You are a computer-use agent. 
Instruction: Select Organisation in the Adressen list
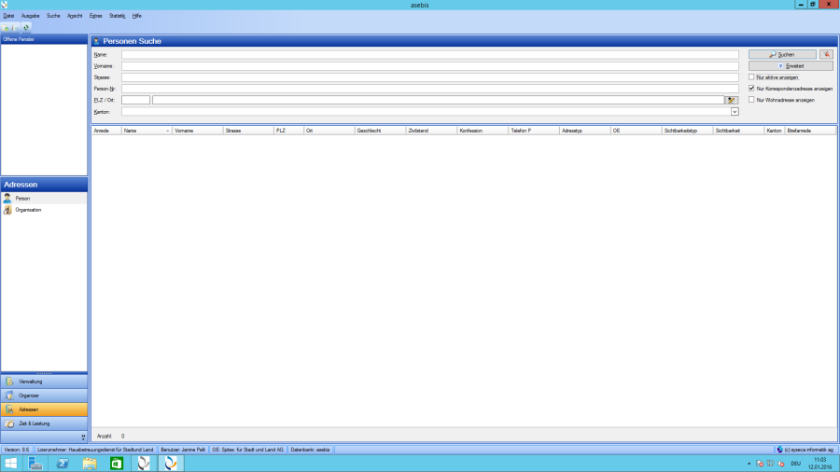point(44,210)
